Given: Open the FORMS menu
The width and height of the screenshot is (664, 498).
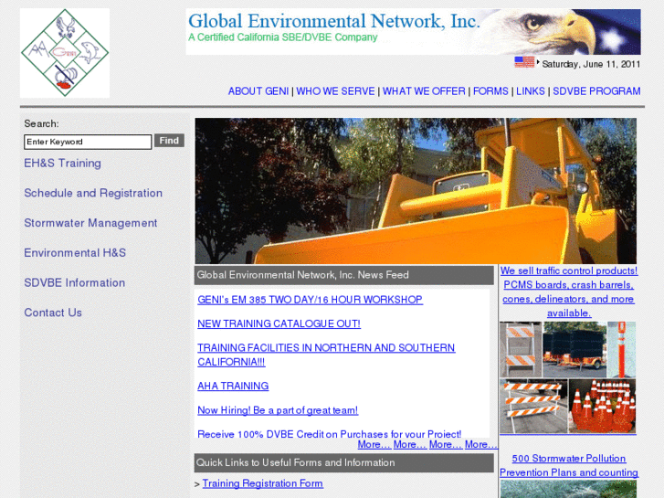Looking at the screenshot, I should pyautogui.click(x=490, y=91).
